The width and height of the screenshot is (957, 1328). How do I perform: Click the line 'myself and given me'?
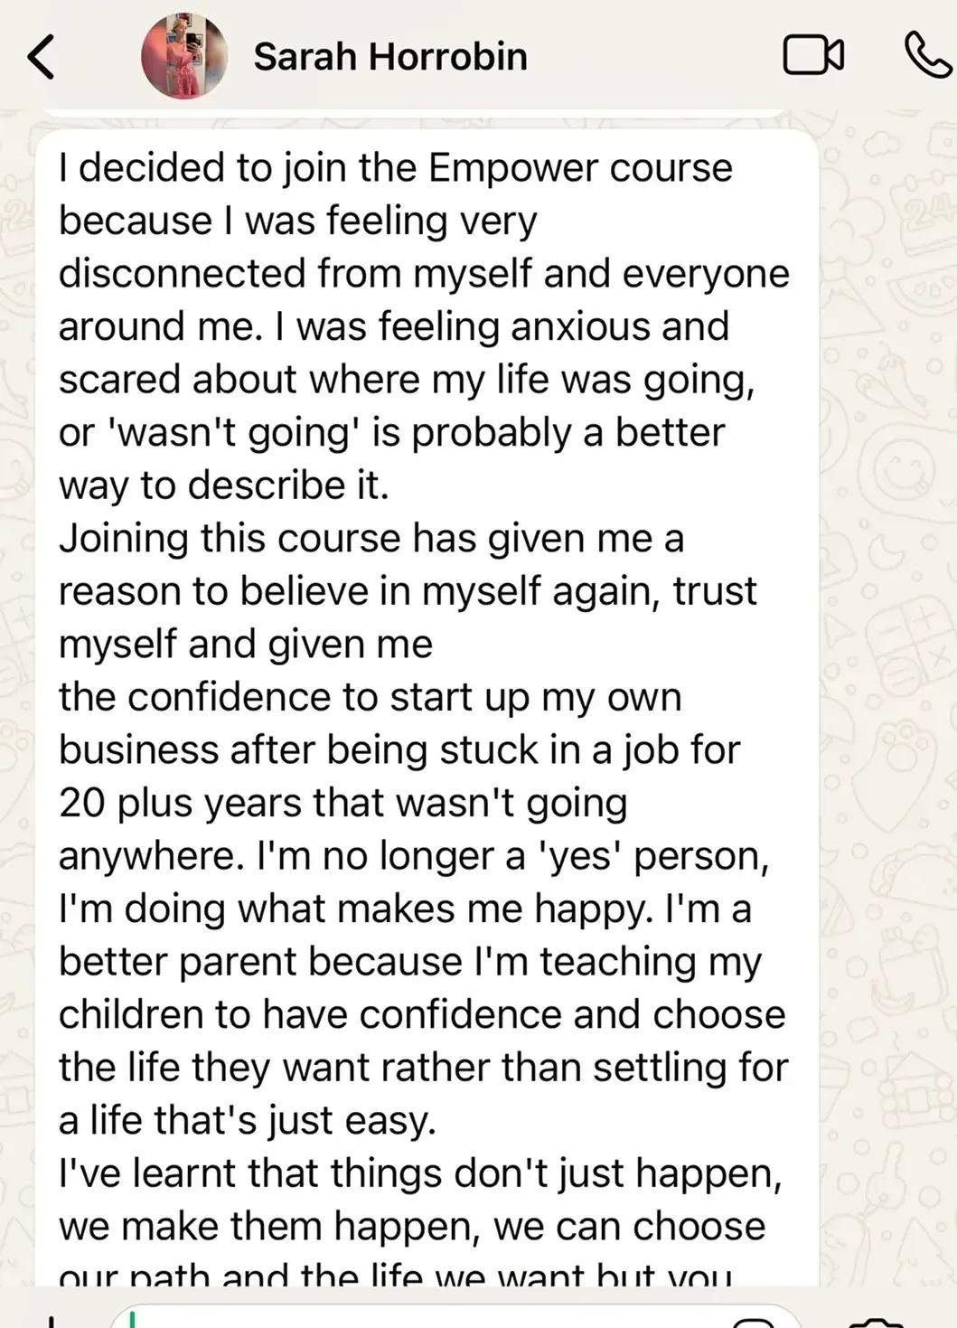[246, 645]
